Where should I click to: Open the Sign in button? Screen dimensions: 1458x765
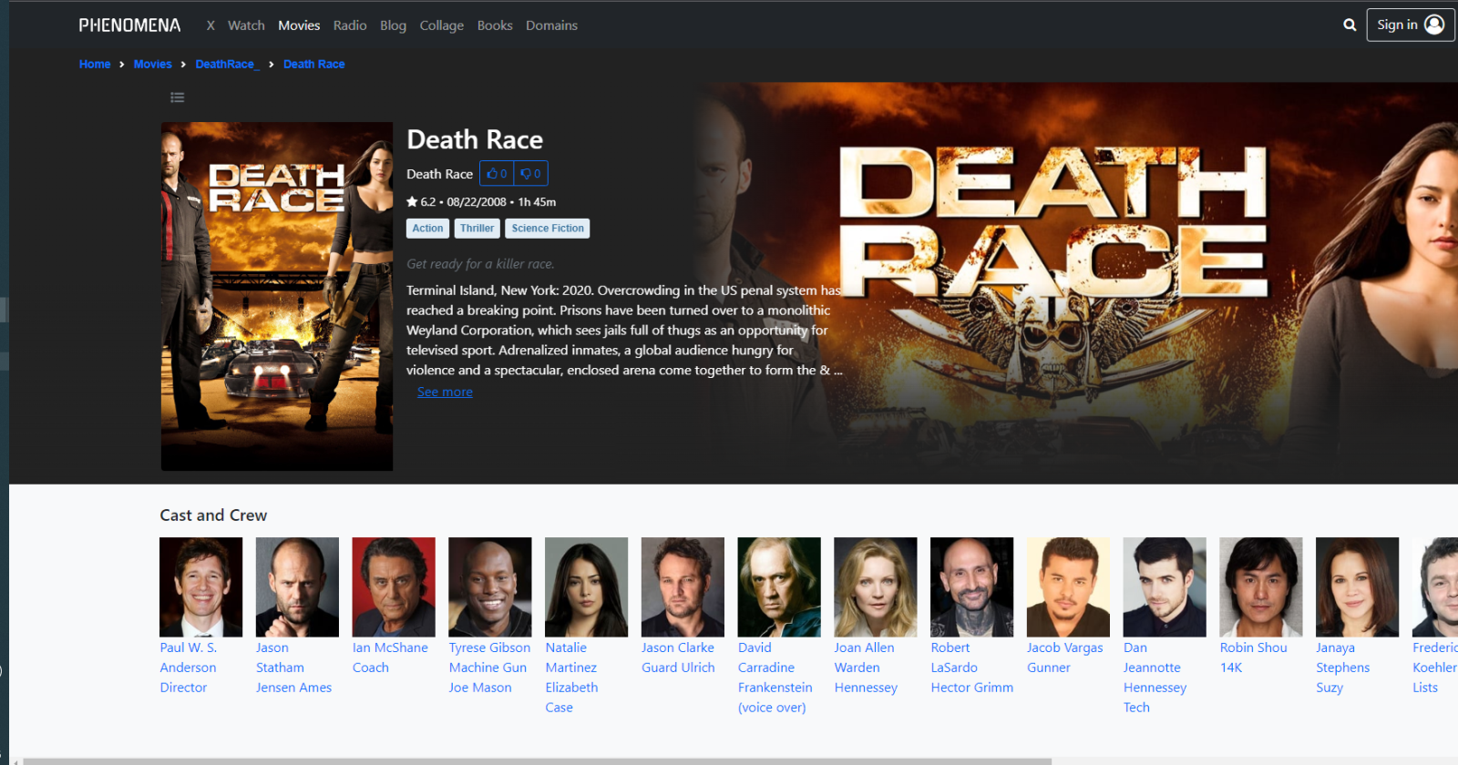[1409, 25]
